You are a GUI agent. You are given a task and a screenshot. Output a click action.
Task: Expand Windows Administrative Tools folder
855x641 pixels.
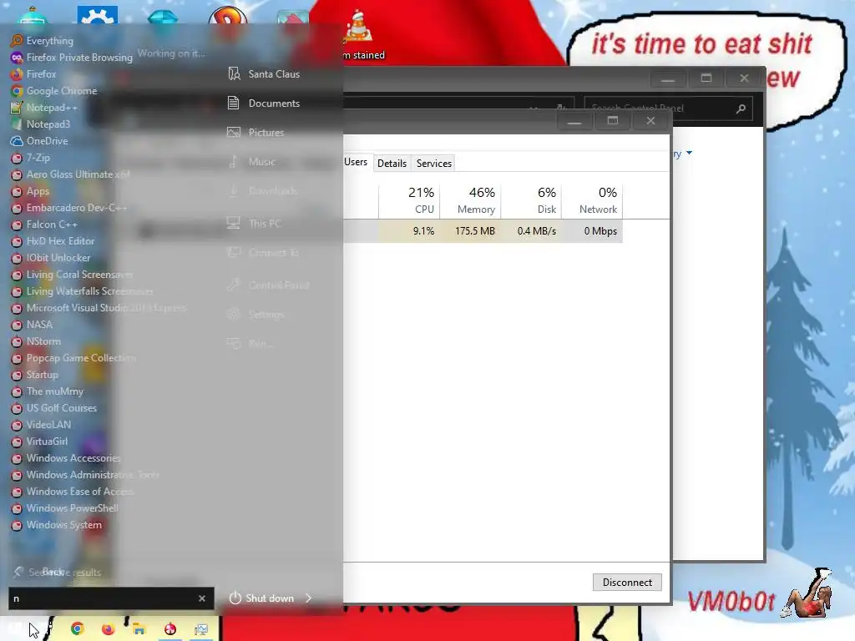[x=85, y=475]
